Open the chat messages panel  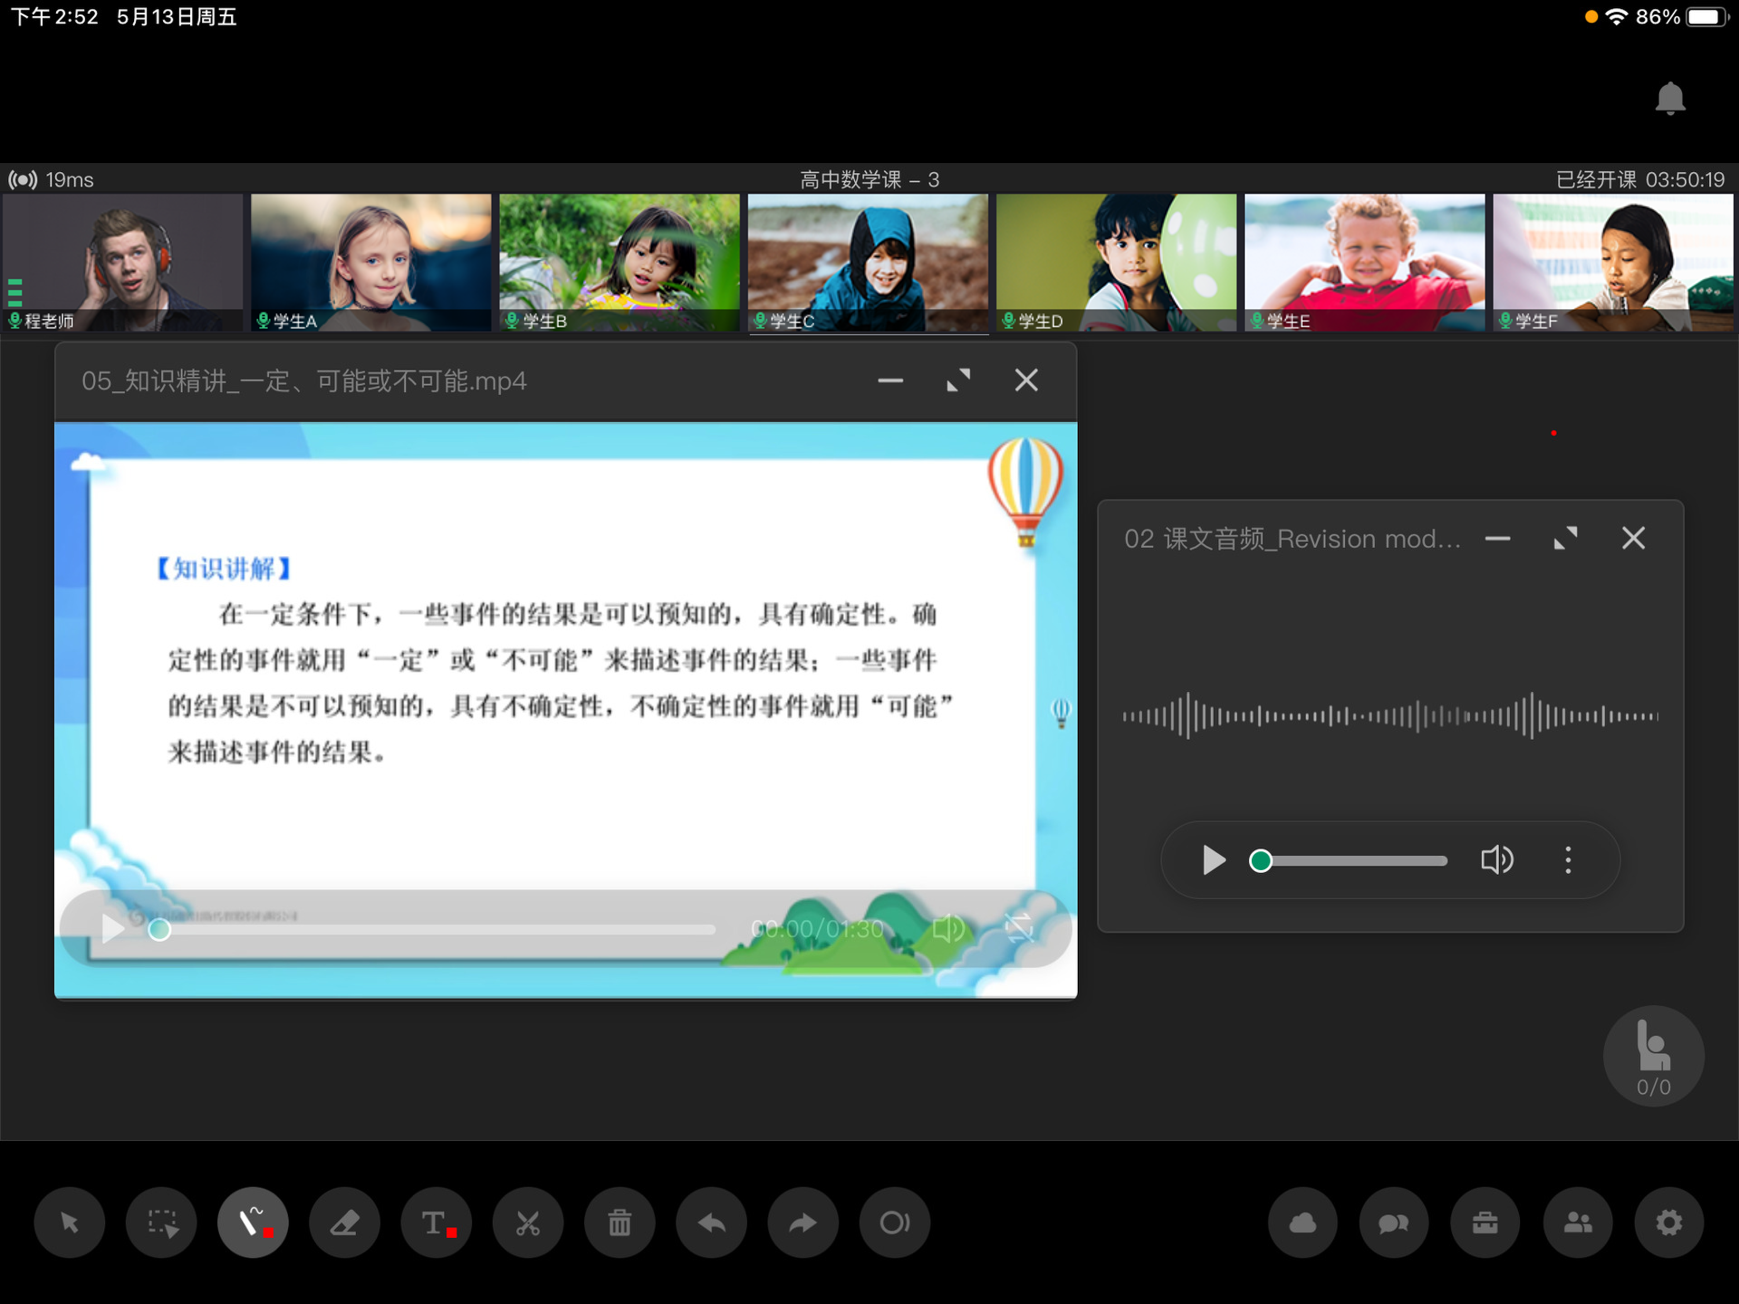tap(1394, 1222)
